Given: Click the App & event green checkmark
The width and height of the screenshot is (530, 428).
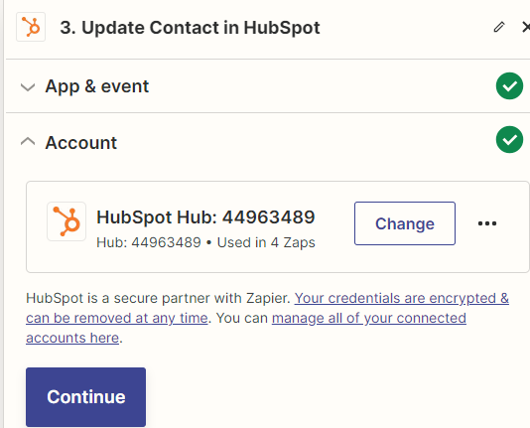Looking at the screenshot, I should pos(509,85).
